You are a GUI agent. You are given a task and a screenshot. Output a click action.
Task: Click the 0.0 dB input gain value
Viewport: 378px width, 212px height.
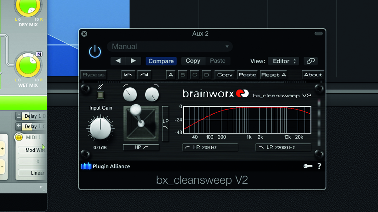pyautogui.click(x=100, y=147)
